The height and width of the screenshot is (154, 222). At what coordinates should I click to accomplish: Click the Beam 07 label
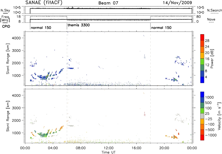point(108,3)
